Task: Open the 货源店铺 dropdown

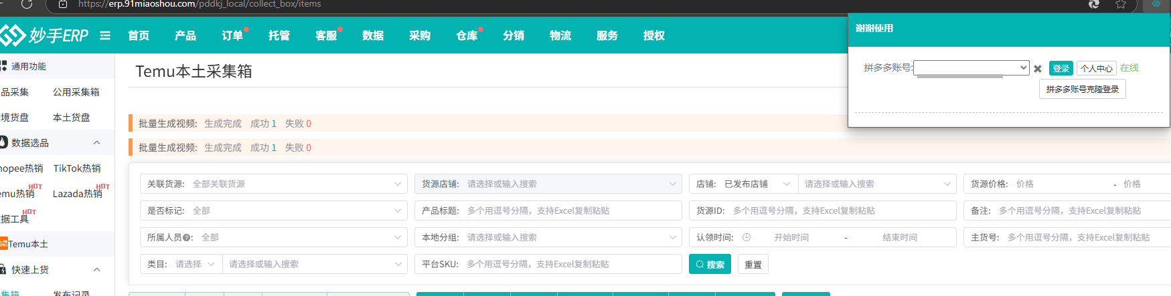Action: pyautogui.click(x=548, y=184)
